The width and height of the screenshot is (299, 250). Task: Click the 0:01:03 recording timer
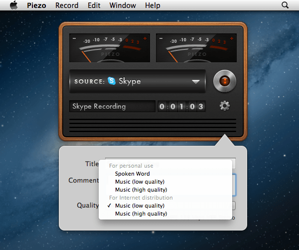(x=181, y=106)
